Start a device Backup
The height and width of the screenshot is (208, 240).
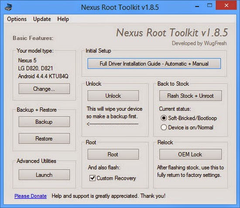[44, 122]
